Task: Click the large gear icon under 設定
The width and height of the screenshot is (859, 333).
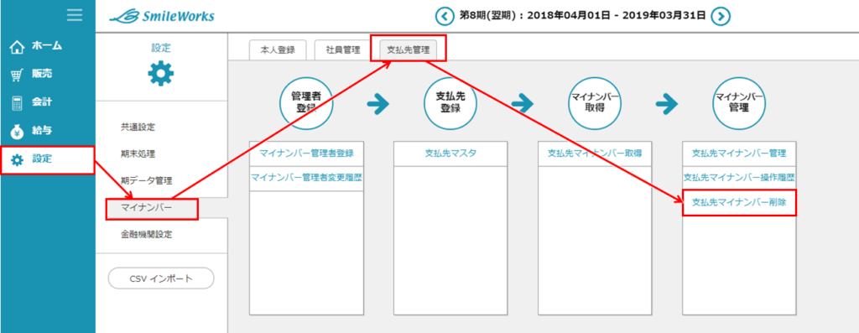Action: [161, 73]
